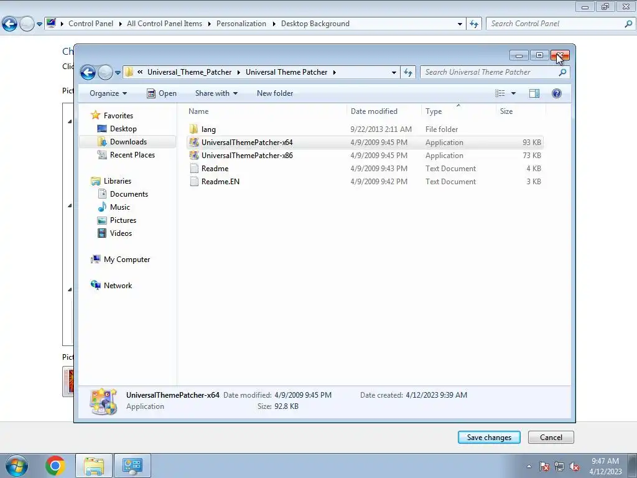Click Universal Theme Patcher breadcrumb segment
Viewport: 637px width, 478px height.
click(x=286, y=72)
